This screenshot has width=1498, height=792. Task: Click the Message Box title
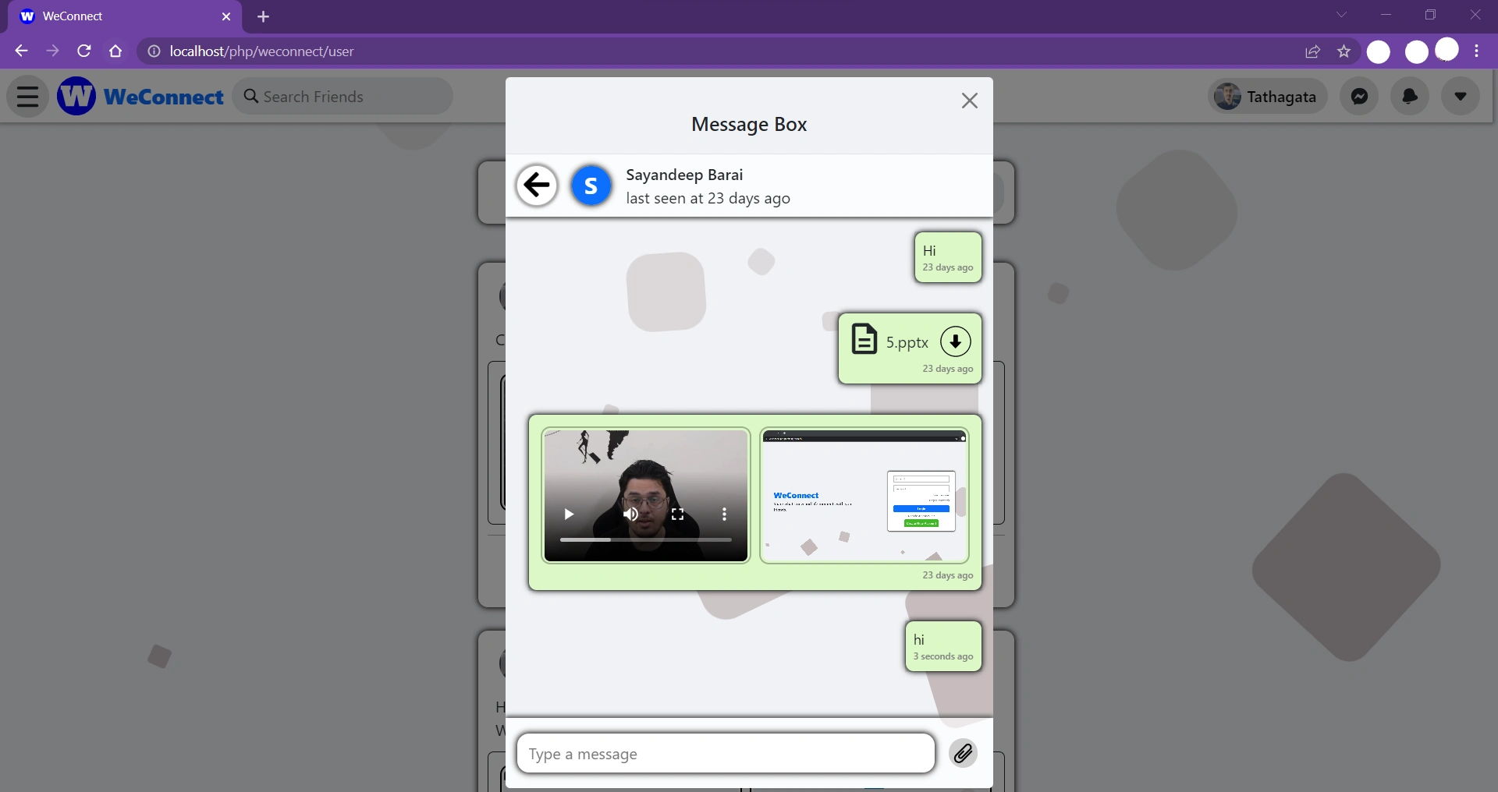pyautogui.click(x=749, y=124)
